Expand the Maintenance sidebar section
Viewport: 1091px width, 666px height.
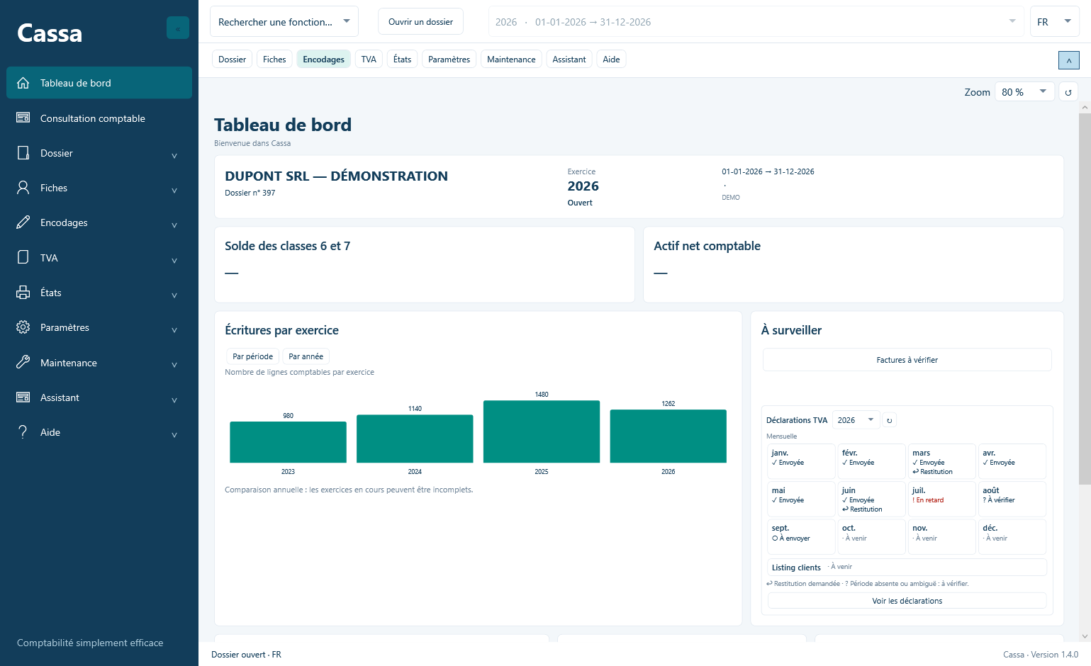(174, 364)
